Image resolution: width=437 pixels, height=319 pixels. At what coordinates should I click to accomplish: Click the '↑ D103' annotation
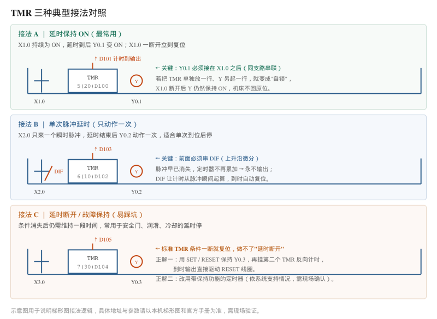click(103, 149)
